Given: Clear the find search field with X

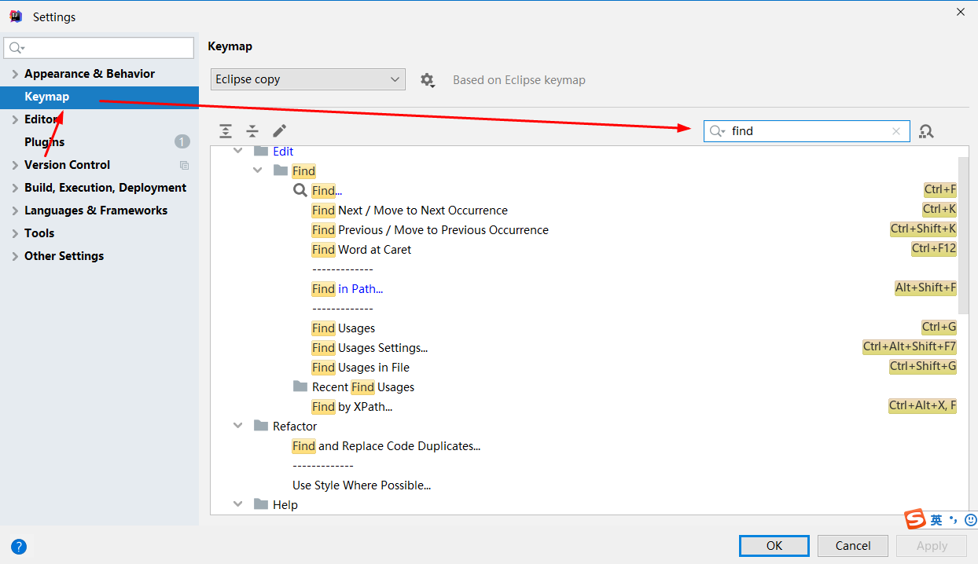Looking at the screenshot, I should click(x=896, y=131).
